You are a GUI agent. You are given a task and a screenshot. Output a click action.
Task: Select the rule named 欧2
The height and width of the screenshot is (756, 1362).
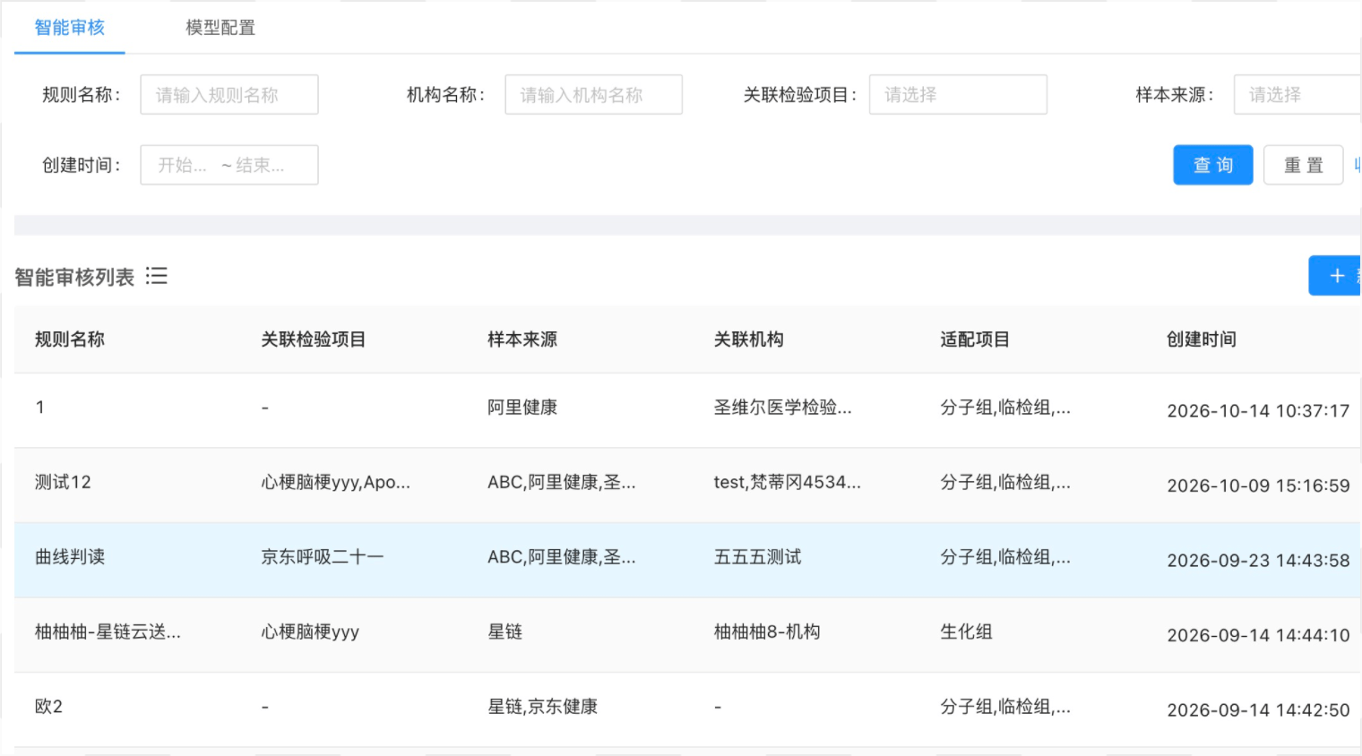coord(48,707)
